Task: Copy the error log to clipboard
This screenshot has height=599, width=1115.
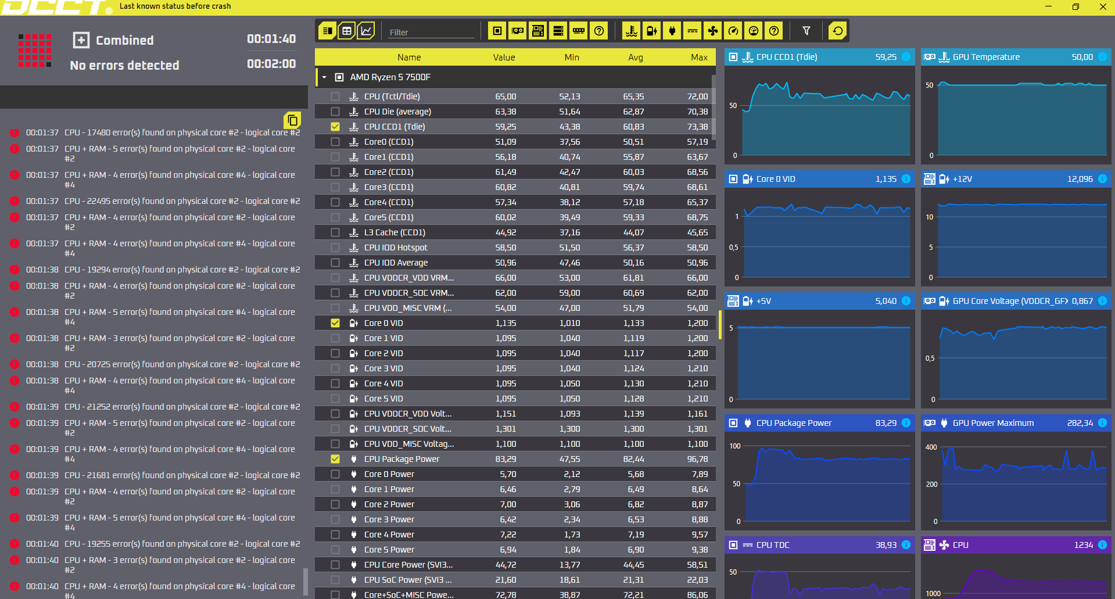Action: (292, 120)
